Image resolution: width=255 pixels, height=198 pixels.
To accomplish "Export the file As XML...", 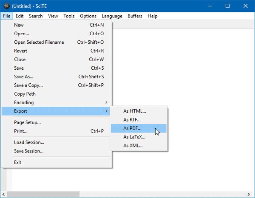I will [x=139, y=146].
